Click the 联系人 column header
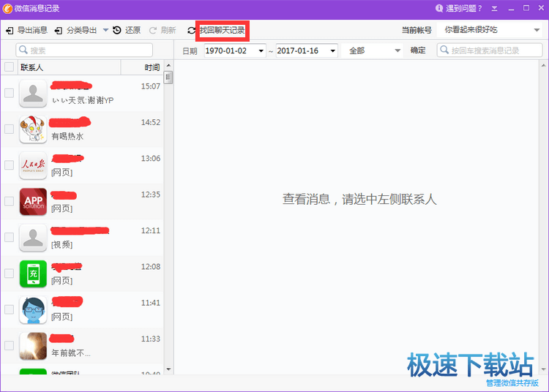549x392 pixels. point(32,67)
